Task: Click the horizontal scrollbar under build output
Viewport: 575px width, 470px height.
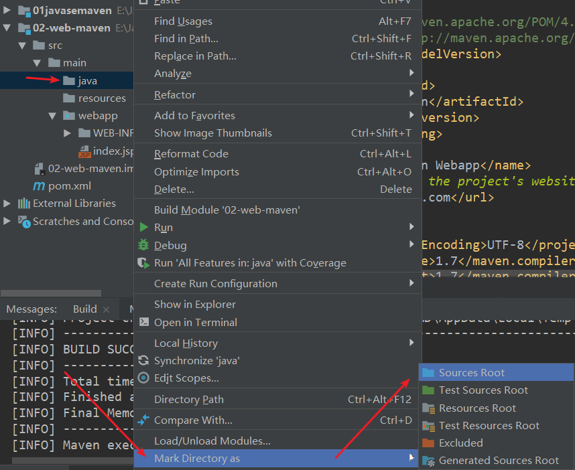Action: 67,461
